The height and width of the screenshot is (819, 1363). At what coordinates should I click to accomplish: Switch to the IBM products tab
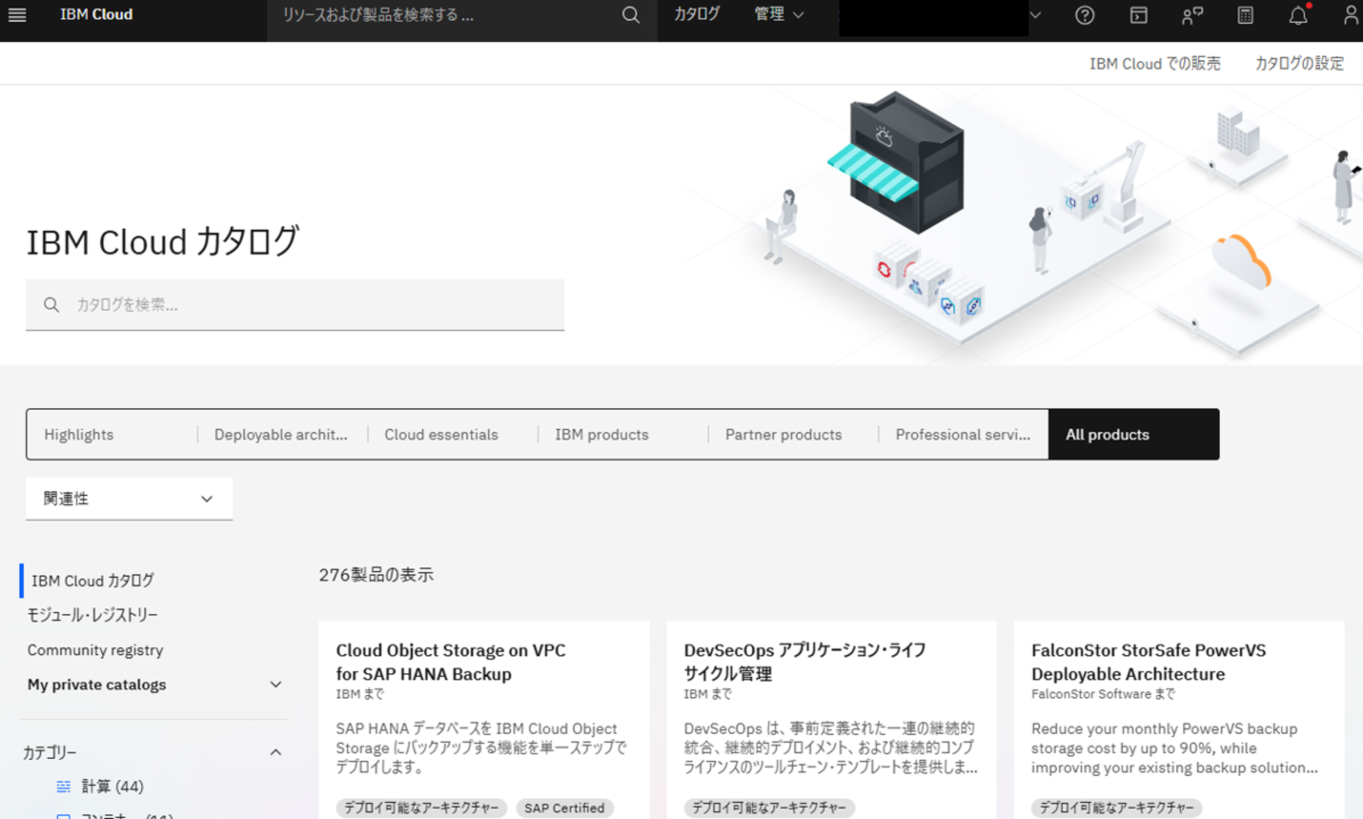point(602,434)
